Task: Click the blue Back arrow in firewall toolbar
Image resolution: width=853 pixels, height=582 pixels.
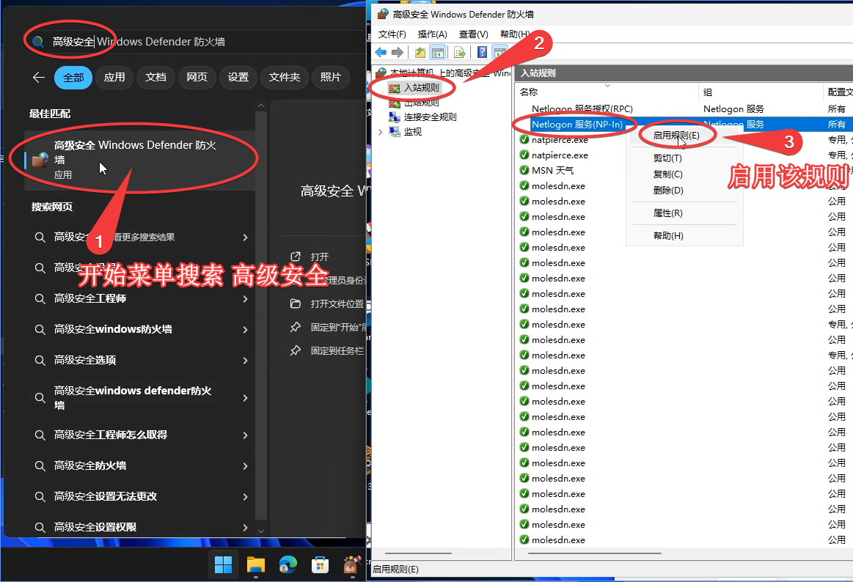Action: point(381,52)
